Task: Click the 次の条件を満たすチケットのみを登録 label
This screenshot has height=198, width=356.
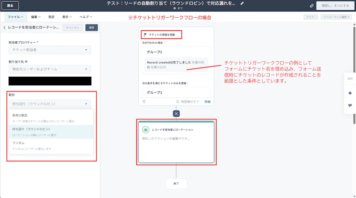Action: click(165, 83)
